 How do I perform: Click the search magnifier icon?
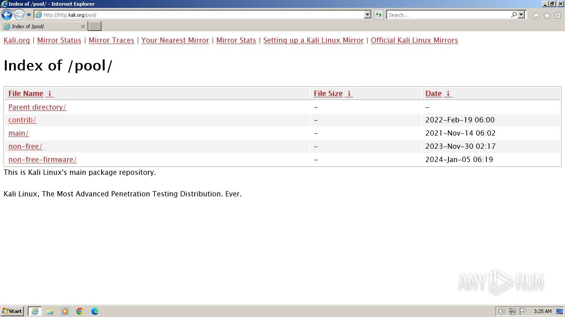(x=514, y=15)
